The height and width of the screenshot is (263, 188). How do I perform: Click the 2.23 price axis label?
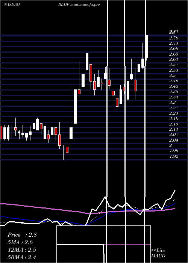(x=174, y=113)
